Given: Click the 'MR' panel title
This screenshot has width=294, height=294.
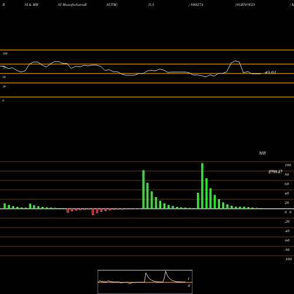Looking at the screenshot, I should 262,153.
